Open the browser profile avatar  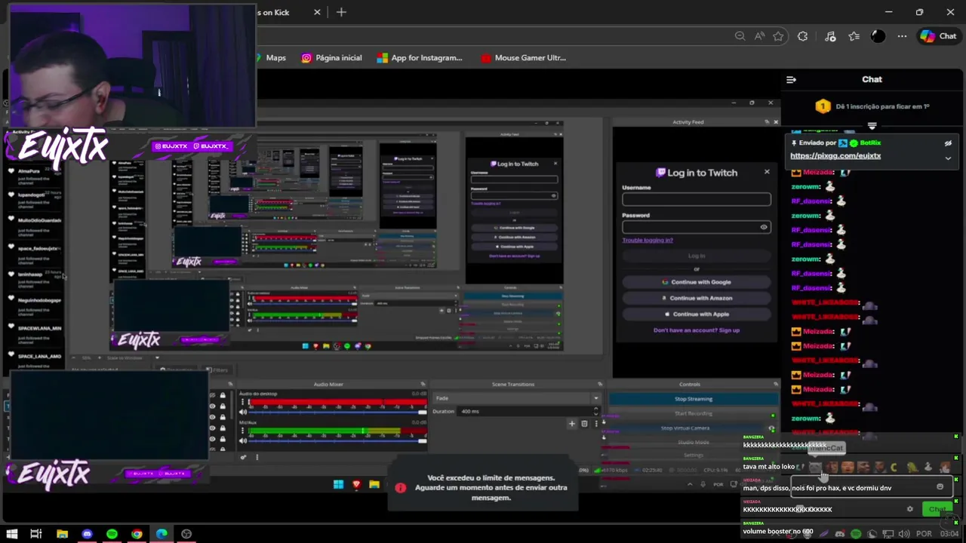pos(878,36)
